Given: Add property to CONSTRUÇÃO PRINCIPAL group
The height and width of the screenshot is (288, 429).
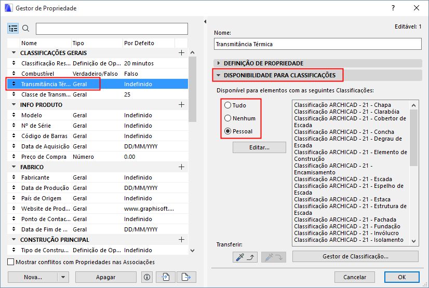Looking at the screenshot, I should tap(181, 240).
